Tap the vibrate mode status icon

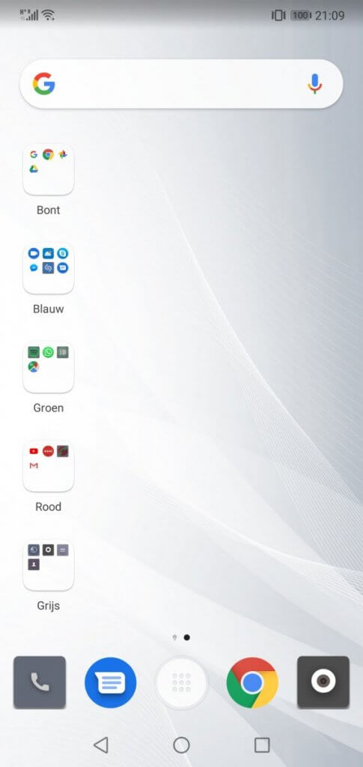pyautogui.click(x=278, y=15)
